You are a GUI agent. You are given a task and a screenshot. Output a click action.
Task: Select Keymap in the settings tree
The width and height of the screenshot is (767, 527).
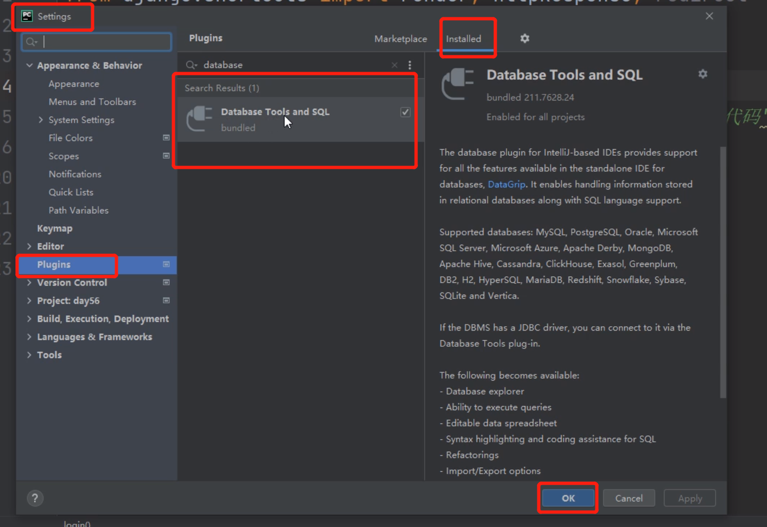tap(55, 228)
